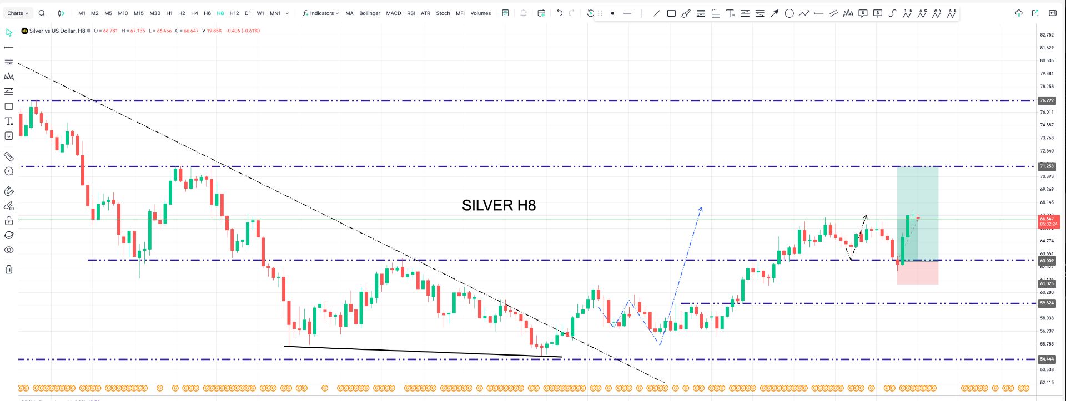Switch to the H4 timeframe

(x=194, y=13)
